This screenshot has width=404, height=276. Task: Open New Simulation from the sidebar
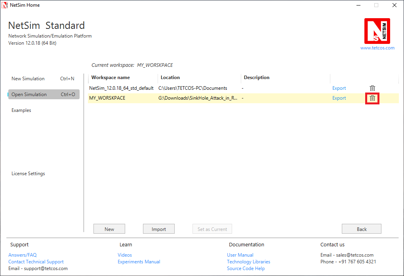[28, 78]
